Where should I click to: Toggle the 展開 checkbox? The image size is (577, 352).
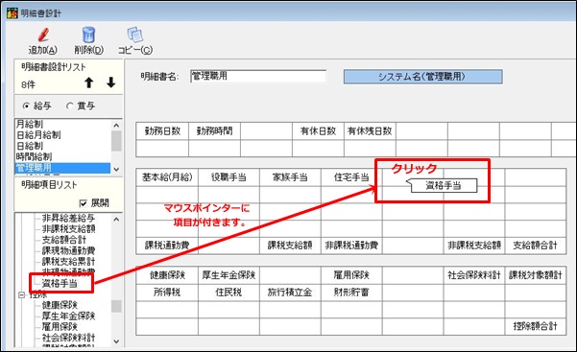(84, 203)
